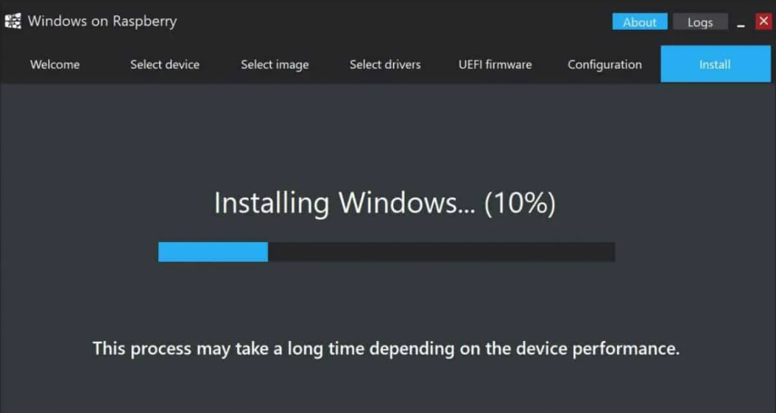Open the Configuration tab
776x413 pixels.
tap(604, 65)
